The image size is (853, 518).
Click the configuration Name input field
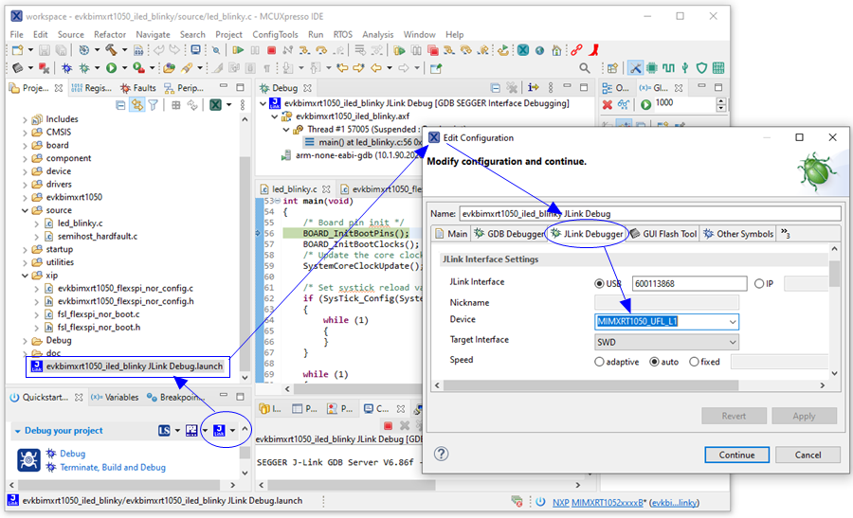[650, 214]
